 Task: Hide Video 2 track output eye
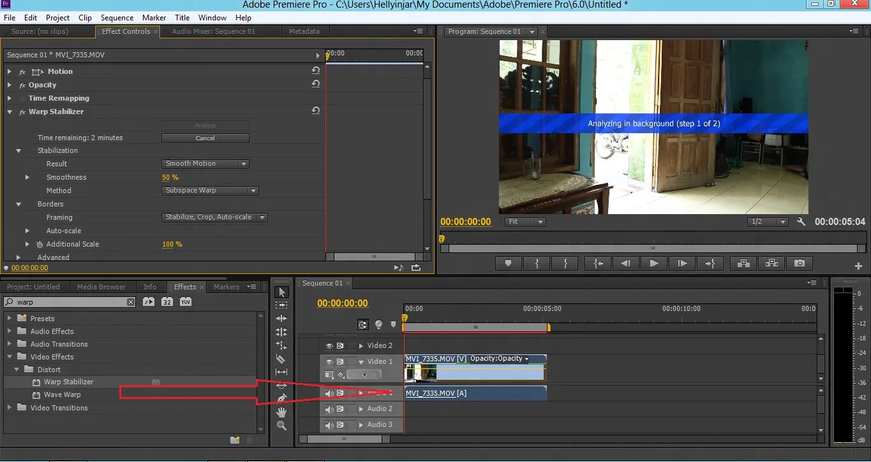329,345
